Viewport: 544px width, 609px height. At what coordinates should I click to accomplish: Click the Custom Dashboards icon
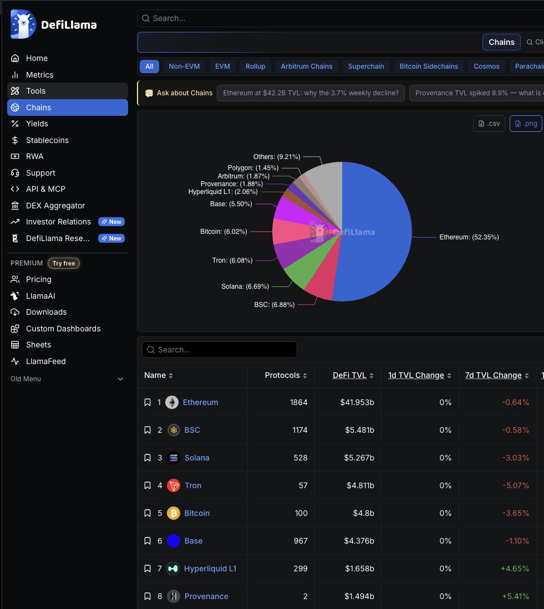pos(15,329)
